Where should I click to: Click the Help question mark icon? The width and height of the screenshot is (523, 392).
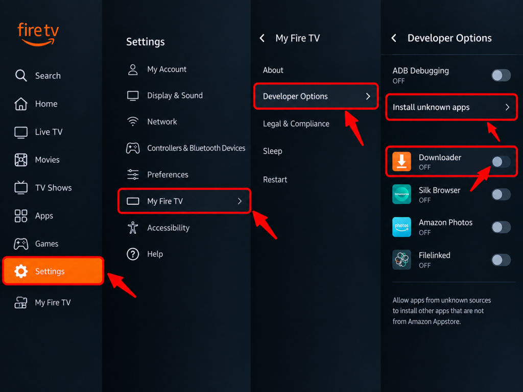tap(133, 254)
